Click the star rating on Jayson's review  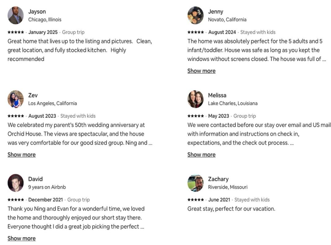pos(16,32)
